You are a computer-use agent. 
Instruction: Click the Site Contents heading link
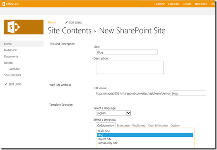70,31
